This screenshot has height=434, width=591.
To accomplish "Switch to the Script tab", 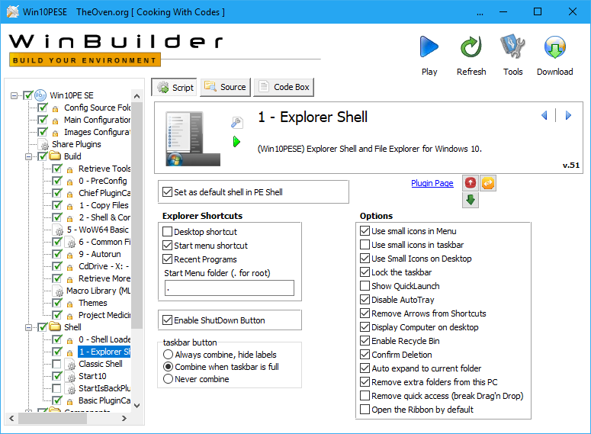I will [174, 88].
